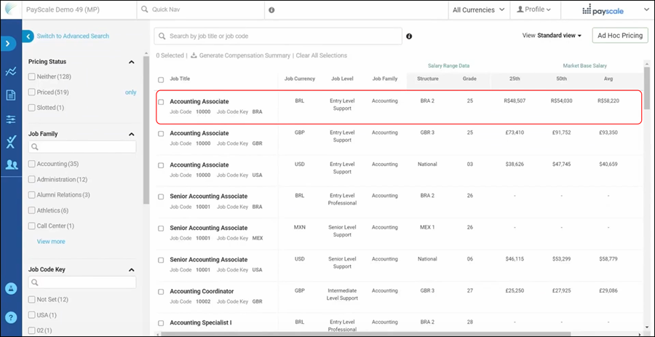
Task: Click the user avatar icon in sidebar
Action: pyautogui.click(x=10, y=289)
